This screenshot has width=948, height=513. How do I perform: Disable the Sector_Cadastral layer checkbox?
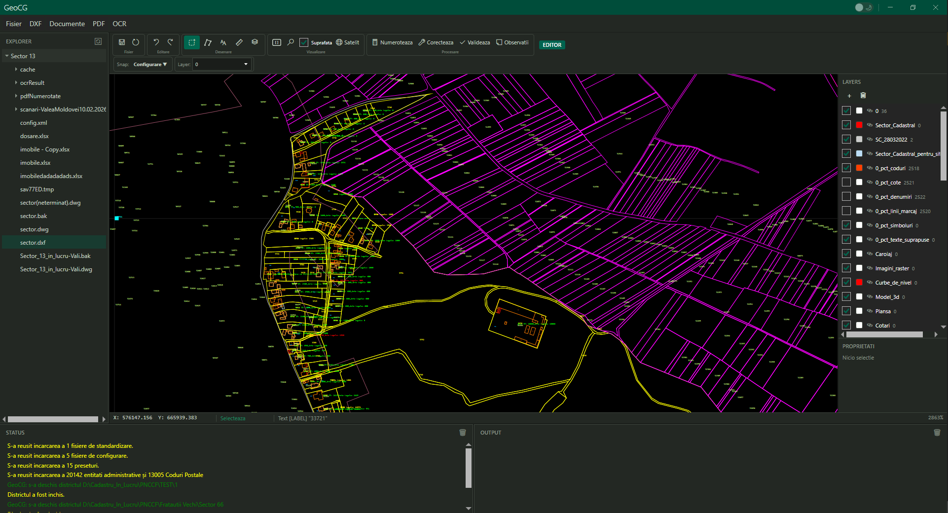click(x=846, y=125)
